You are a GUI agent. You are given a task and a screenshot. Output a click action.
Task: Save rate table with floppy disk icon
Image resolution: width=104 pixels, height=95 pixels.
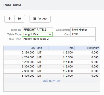point(20,19)
